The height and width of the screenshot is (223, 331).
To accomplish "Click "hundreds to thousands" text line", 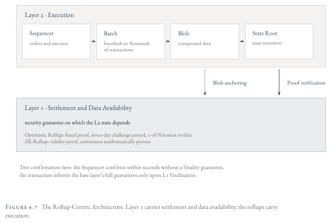I will (x=127, y=43).
